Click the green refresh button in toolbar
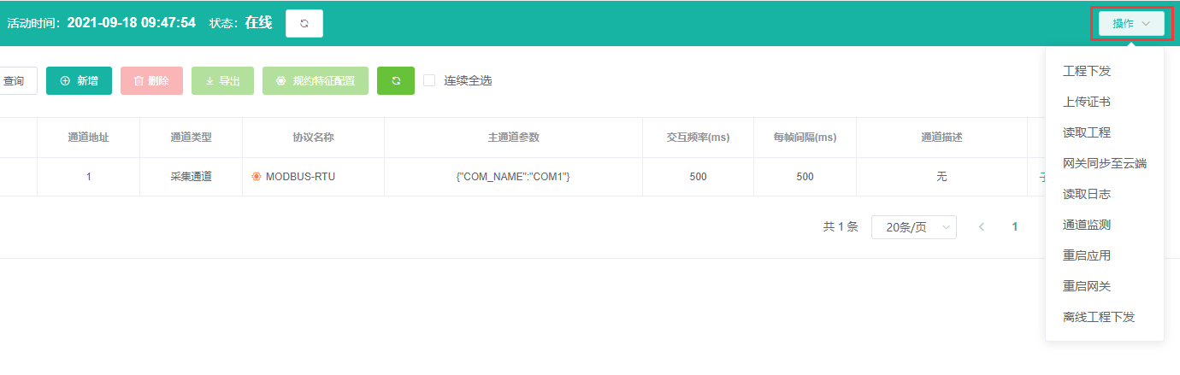1180x375 pixels. [396, 80]
